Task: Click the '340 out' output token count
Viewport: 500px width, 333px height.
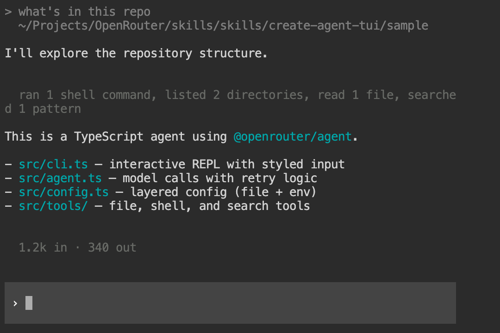Action: (112, 247)
